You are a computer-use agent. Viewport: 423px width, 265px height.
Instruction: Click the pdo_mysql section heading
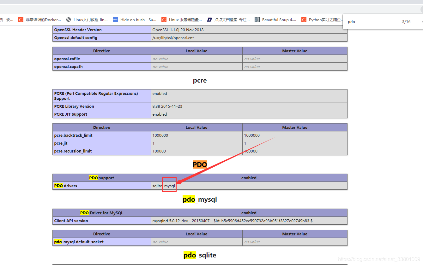[x=200, y=199]
